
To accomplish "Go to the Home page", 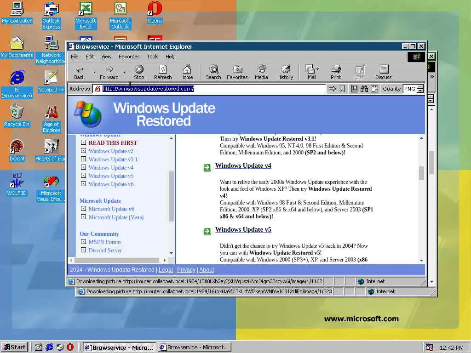I will pos(187,73).
